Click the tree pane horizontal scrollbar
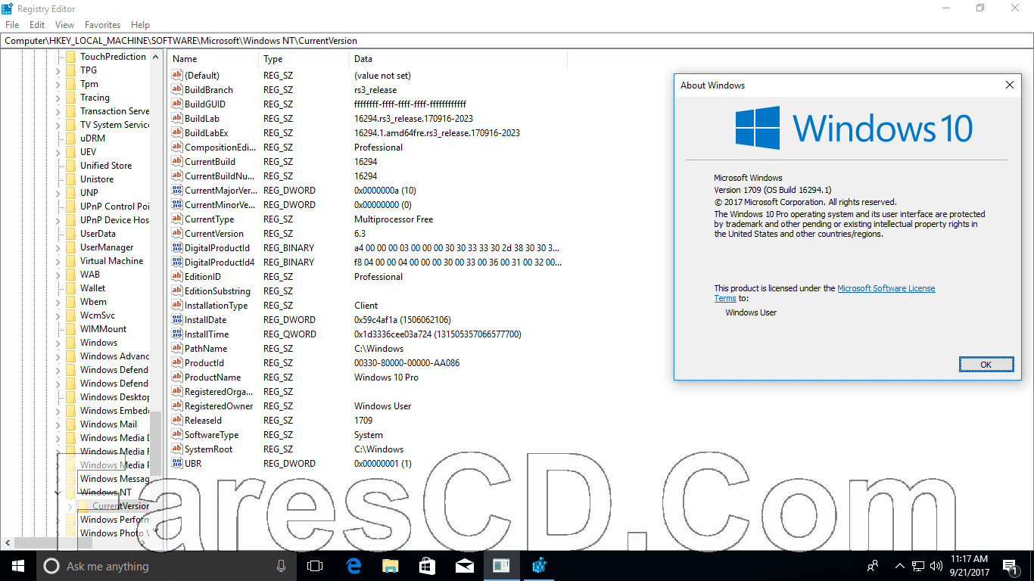 click(x=76, y=542)
